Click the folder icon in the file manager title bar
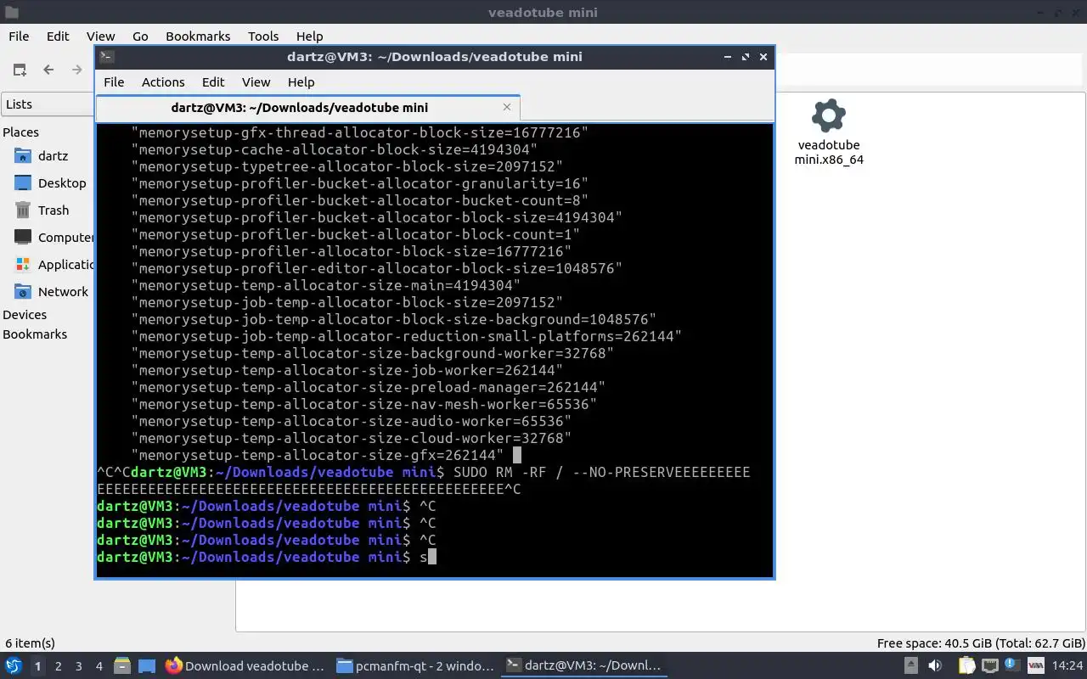The image size is (1087, 679). click(11, 13)
